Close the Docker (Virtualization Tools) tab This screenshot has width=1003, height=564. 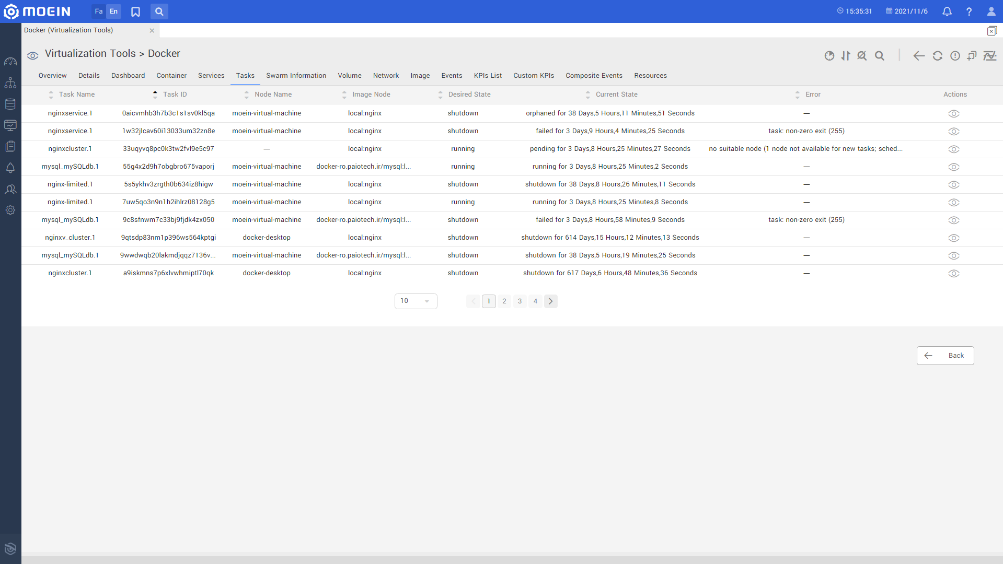coord(152,31)
